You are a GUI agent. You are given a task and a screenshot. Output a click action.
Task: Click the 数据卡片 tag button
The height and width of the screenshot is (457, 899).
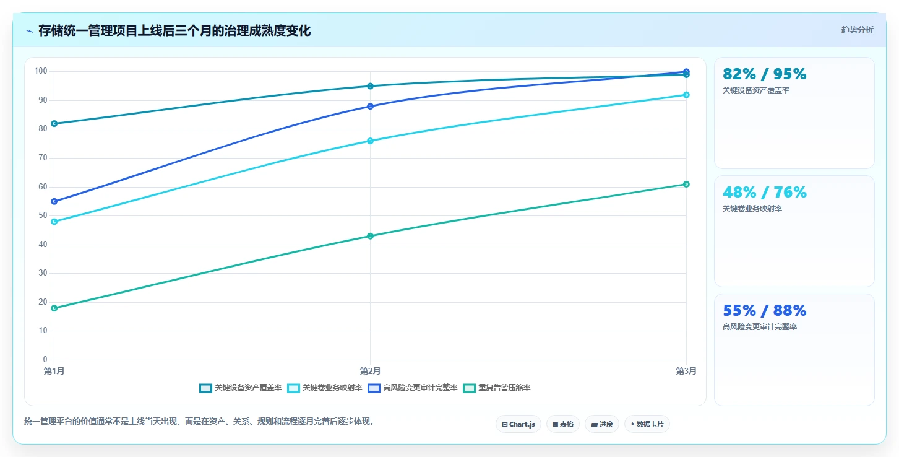click(x=647, y=424)
